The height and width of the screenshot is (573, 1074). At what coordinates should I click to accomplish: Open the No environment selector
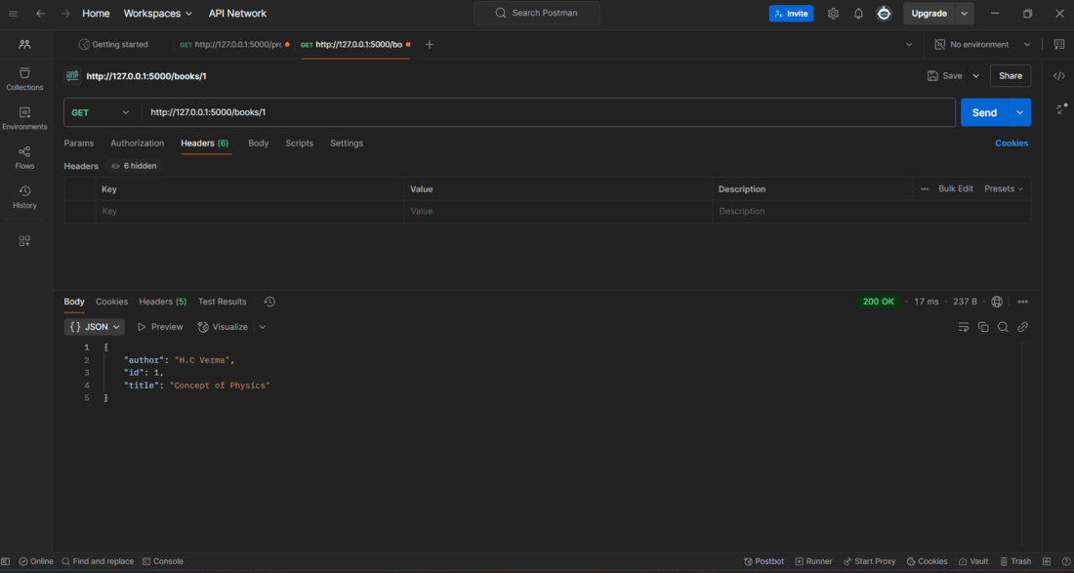coord(983,45)
